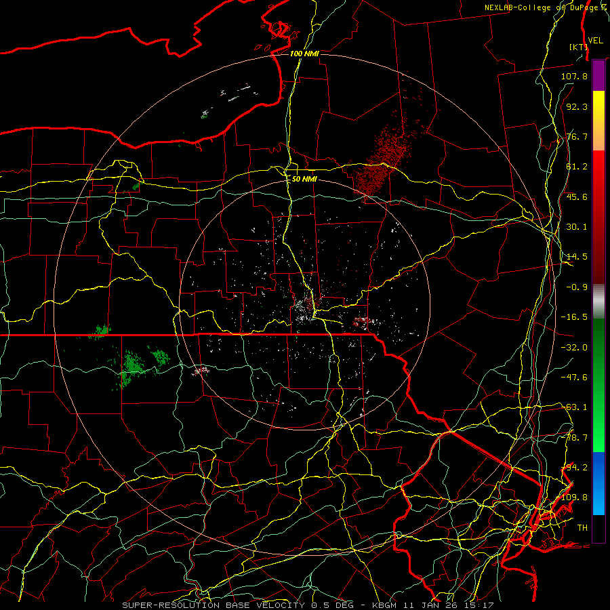Select the -78.7 velocity scale value
The image size is (610, 610).
coord(574,438)
